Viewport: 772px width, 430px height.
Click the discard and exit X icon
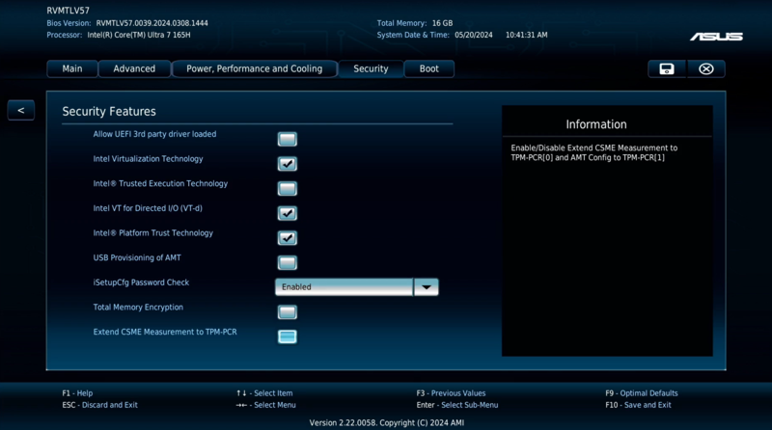706,68
